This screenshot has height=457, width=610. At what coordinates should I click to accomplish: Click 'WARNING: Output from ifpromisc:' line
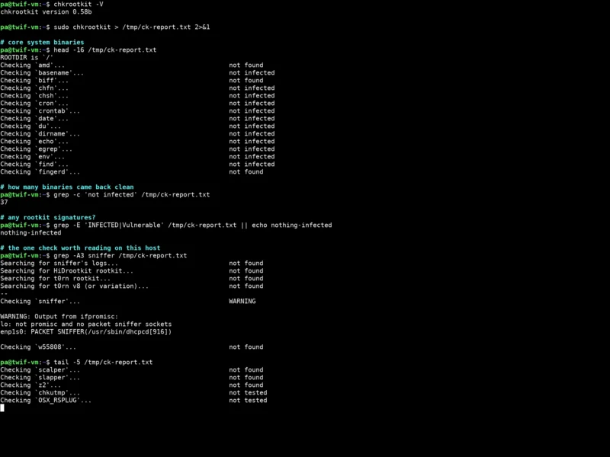[x=59, y=317]
